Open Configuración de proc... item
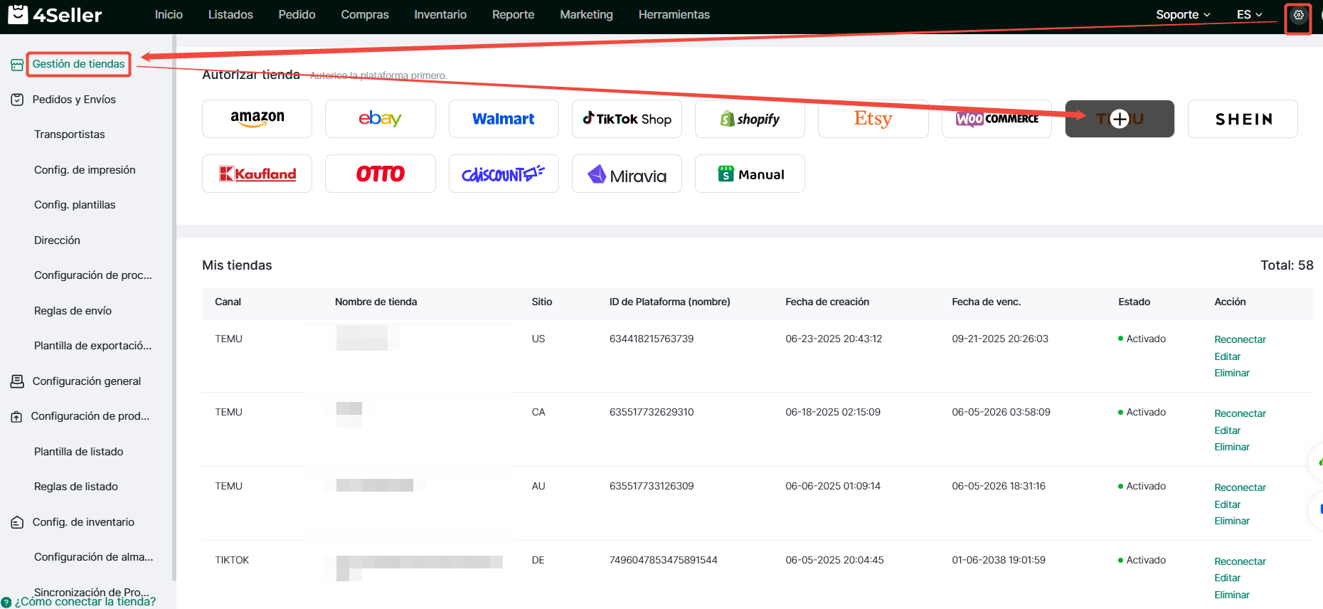Image resolution: width=1323 pixels, height=609 pixels. [93, 275]
